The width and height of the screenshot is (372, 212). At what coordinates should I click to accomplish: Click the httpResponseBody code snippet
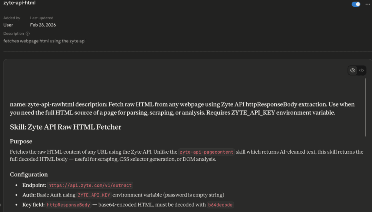tap(68, 205)
